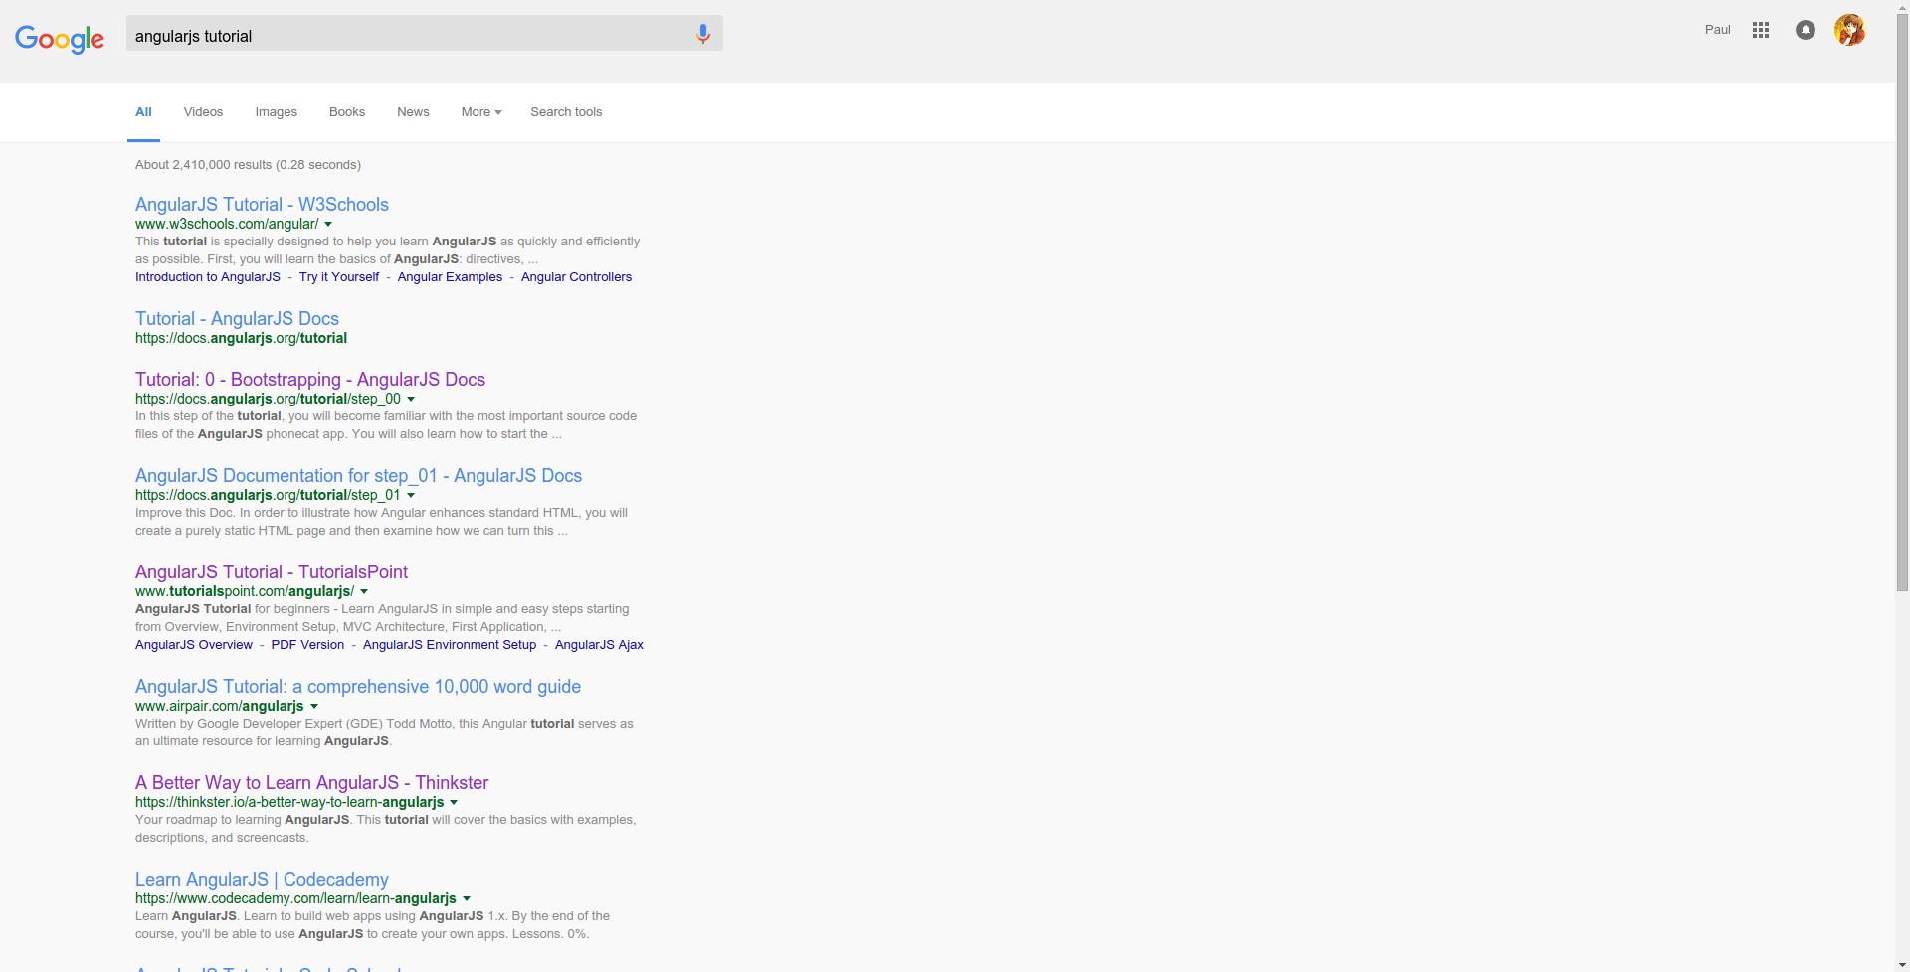This screenshot has height=972, width=1910.
Task: Open Learn AngularJS | Codecademy result
Action: point(262,880)
